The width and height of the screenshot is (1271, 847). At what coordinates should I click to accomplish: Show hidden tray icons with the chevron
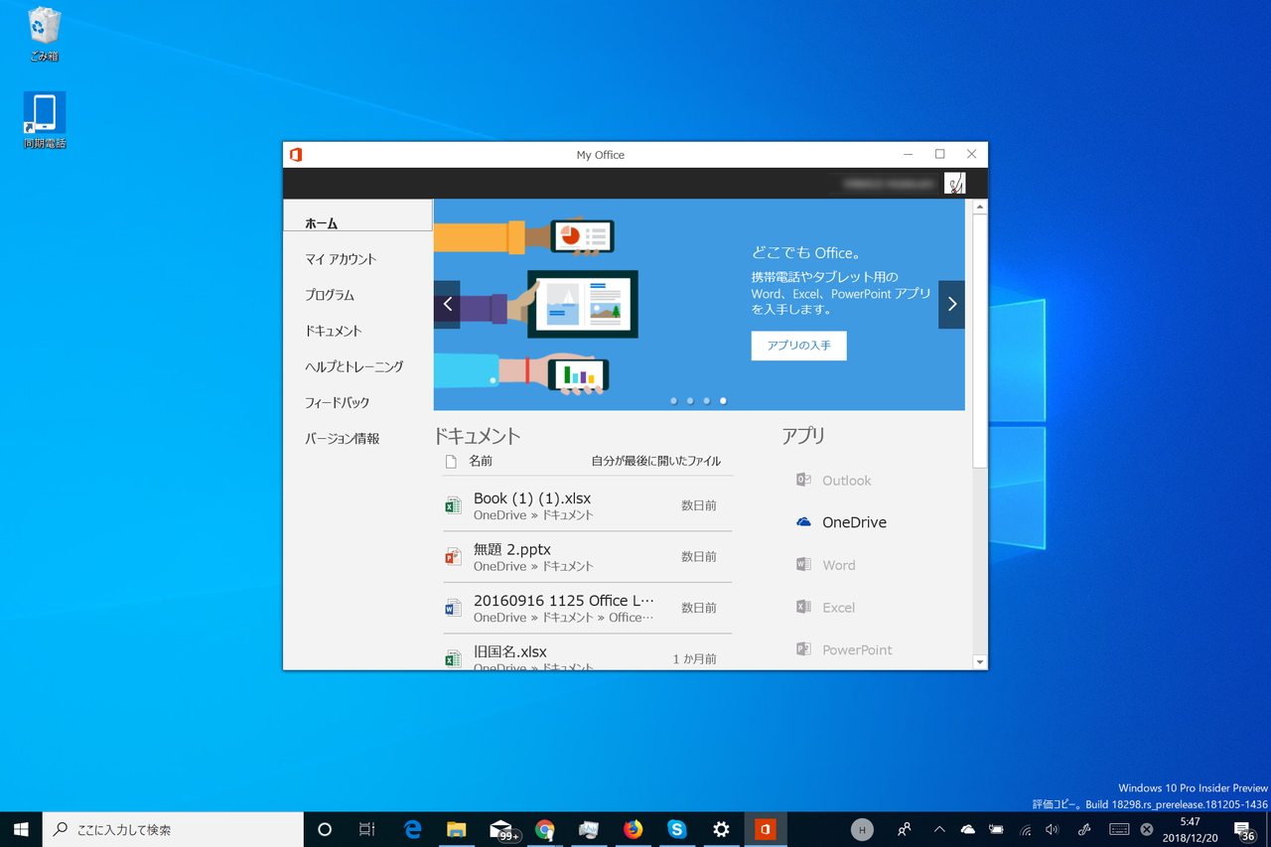[x=939, y=829]
